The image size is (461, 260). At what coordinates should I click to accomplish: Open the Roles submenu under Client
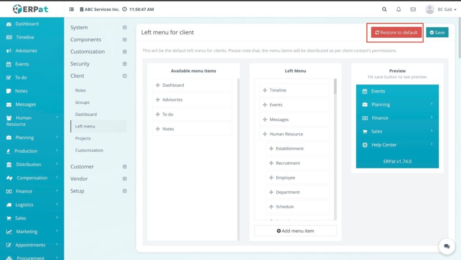click(x=81, y=90)
